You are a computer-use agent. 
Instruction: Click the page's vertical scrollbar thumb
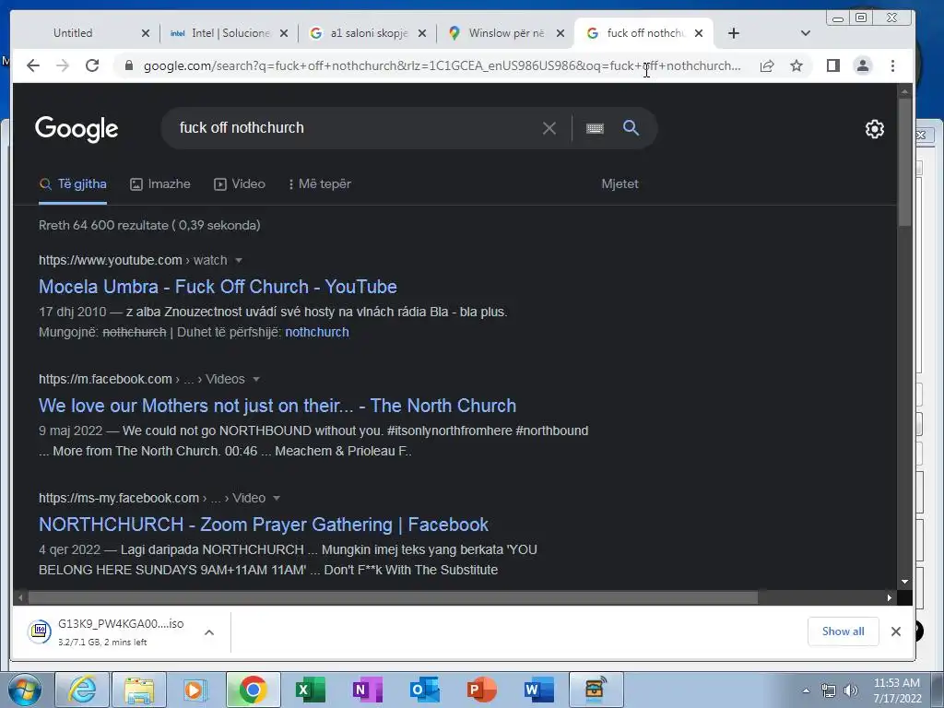(904, 162)
